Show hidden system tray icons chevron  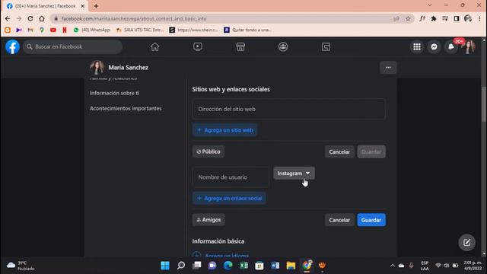[393, 266]
